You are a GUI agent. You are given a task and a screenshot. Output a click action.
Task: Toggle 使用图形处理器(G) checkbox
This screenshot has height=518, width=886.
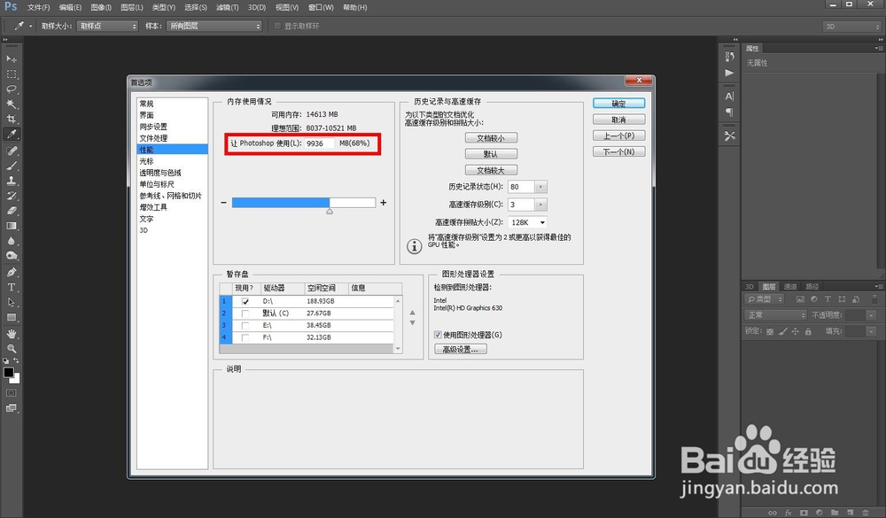(x=438, y=335)
